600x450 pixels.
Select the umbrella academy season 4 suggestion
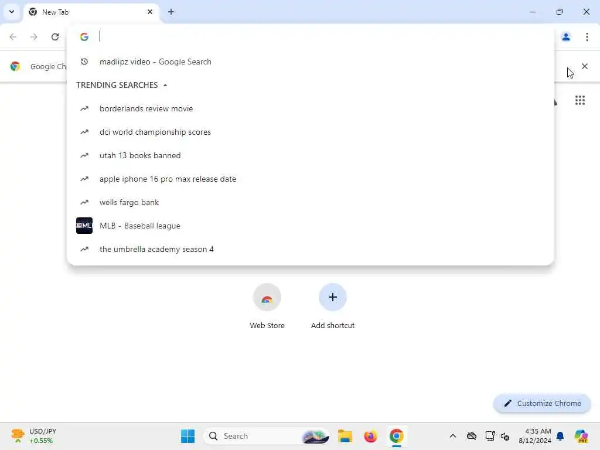[311, 249]
